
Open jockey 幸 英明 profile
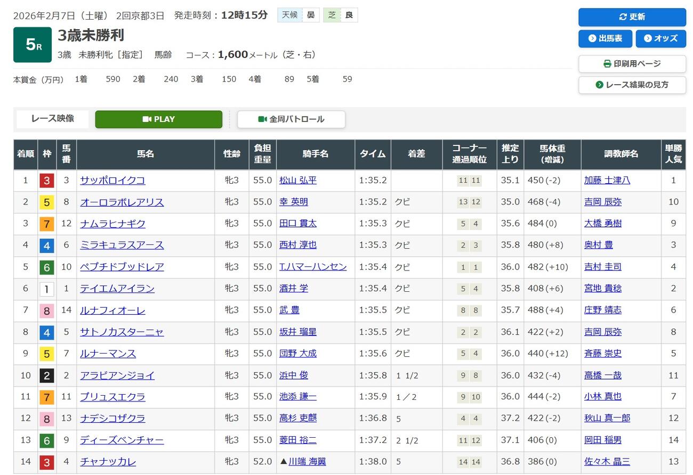pos(294,202)
